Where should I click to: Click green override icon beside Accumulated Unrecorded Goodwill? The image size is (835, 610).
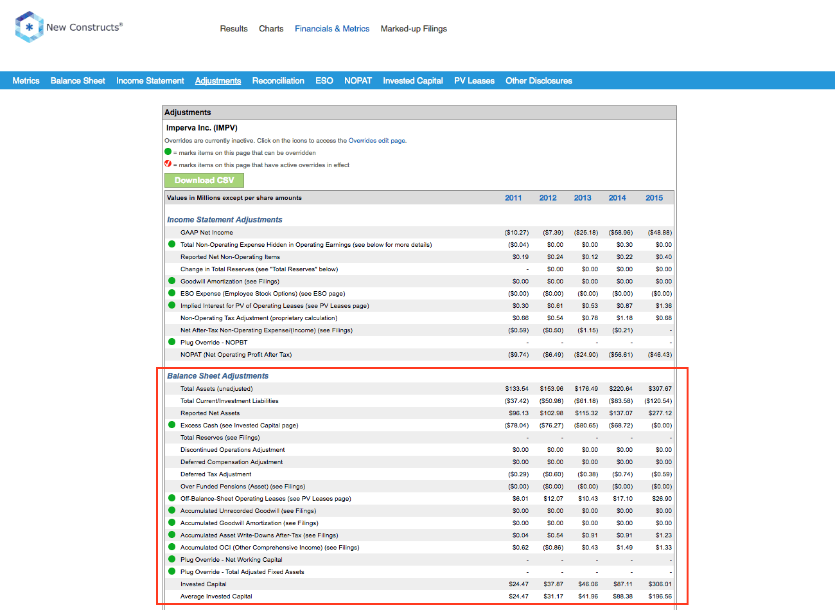[171, 510]
